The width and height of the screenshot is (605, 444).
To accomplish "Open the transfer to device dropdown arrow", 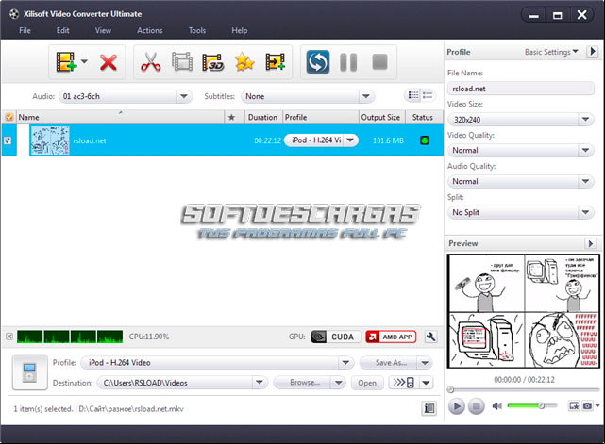I will click(x=426, y=383).
